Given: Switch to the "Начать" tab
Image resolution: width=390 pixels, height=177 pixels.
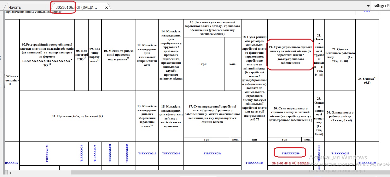Looking at the screenshot, I should [15, 7].
